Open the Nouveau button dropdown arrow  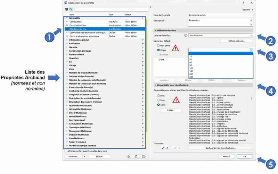click(x=84, y=156)
